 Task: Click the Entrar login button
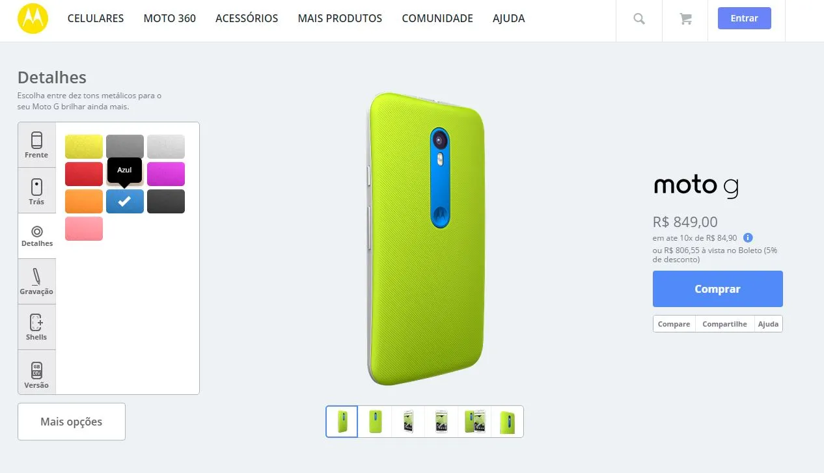744,18
